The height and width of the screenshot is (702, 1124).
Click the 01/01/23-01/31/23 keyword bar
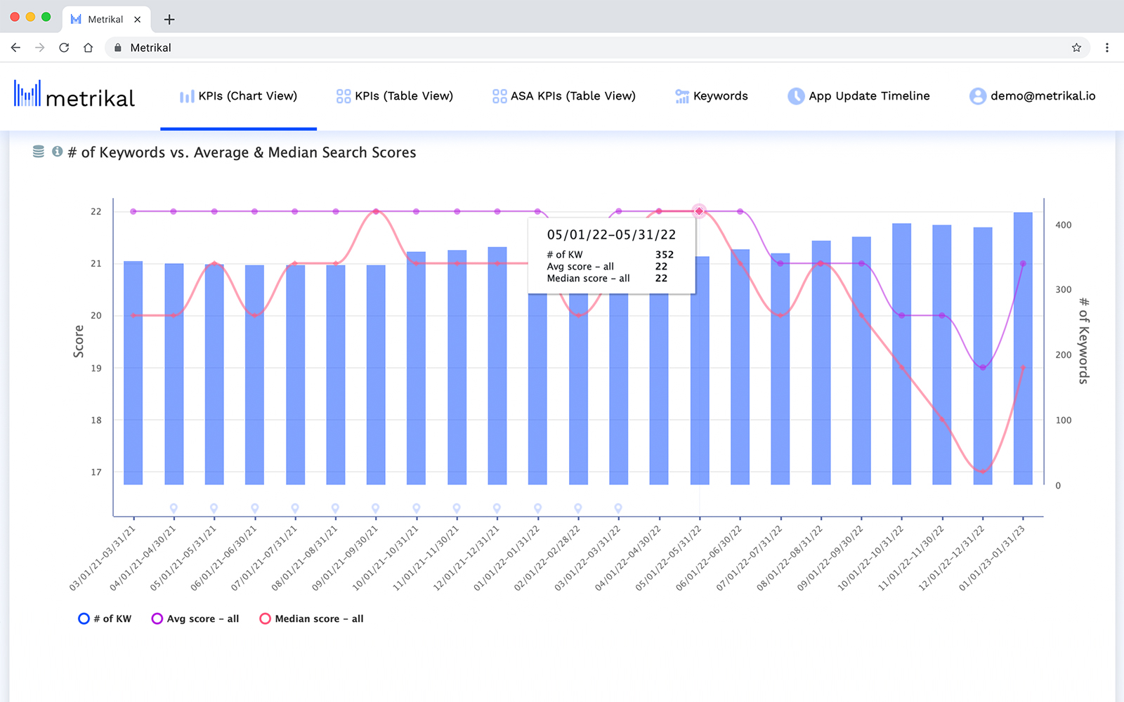1023,348
